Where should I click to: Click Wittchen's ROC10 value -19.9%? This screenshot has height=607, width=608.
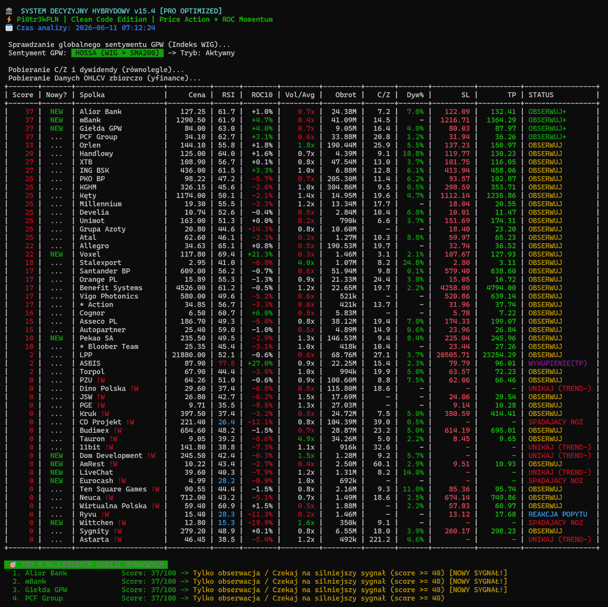260,522
